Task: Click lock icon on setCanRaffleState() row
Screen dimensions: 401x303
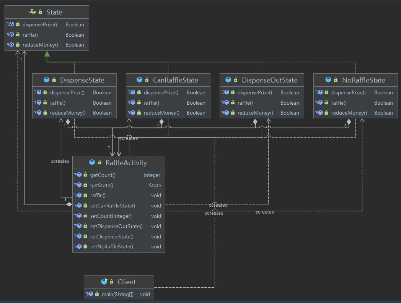Action: [85, 206]
